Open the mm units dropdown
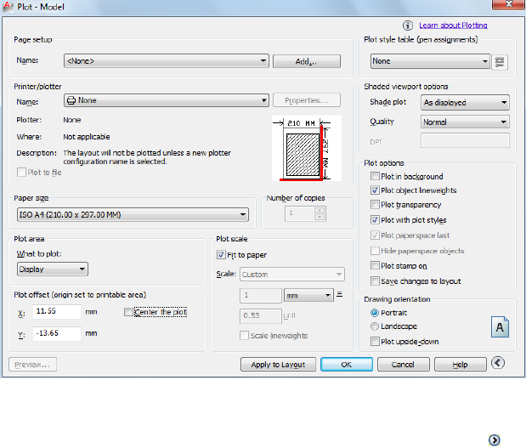Image resolution: width=526 pixels, height=448 pixels. [308, 295]
